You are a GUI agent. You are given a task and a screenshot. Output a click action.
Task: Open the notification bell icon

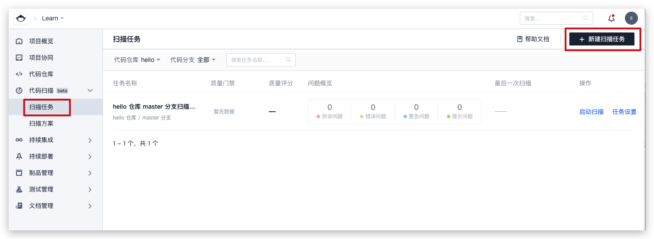coord(611,18)
